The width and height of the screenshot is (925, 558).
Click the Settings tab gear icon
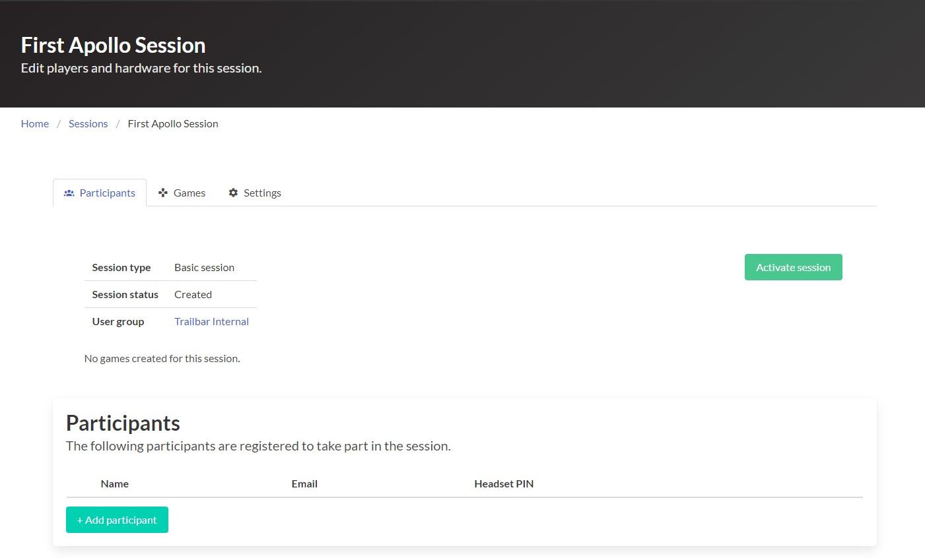point(233,193)
